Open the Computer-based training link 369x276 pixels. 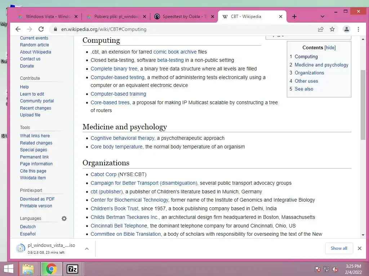(118, 94)
